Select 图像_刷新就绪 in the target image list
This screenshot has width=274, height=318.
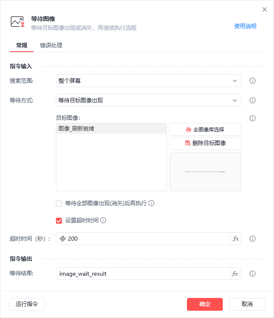tap(111, 128)
